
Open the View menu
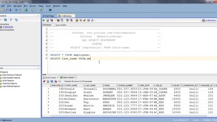9,6
